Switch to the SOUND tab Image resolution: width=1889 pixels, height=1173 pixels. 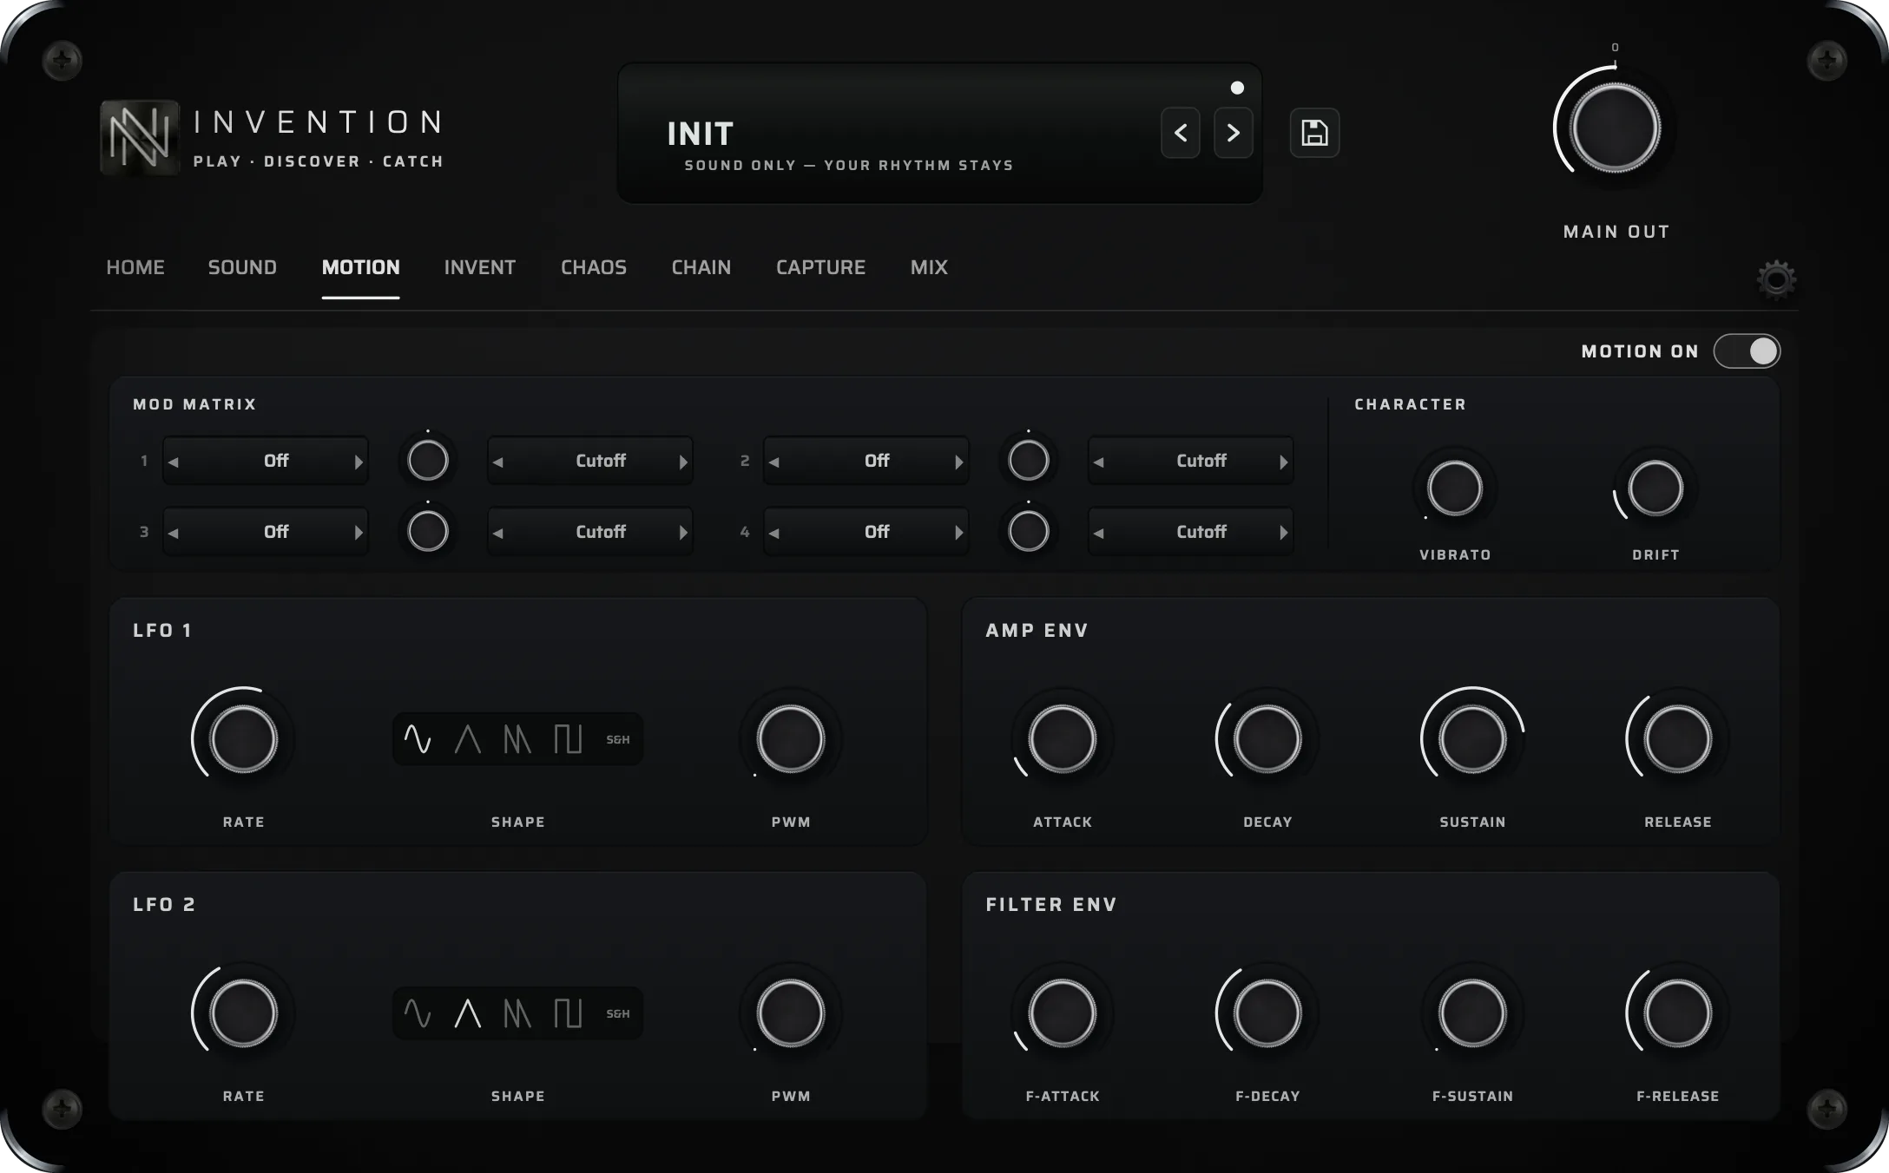coord(242,267)
